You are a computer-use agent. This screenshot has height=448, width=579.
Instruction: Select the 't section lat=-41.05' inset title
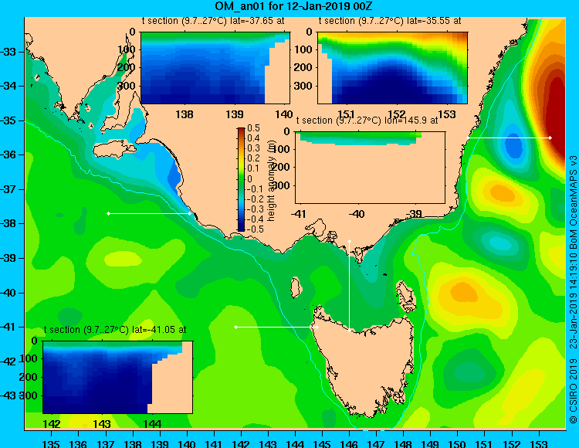(115, 330)
